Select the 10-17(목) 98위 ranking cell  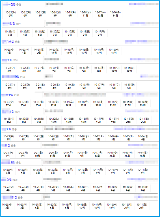point(98,103)
